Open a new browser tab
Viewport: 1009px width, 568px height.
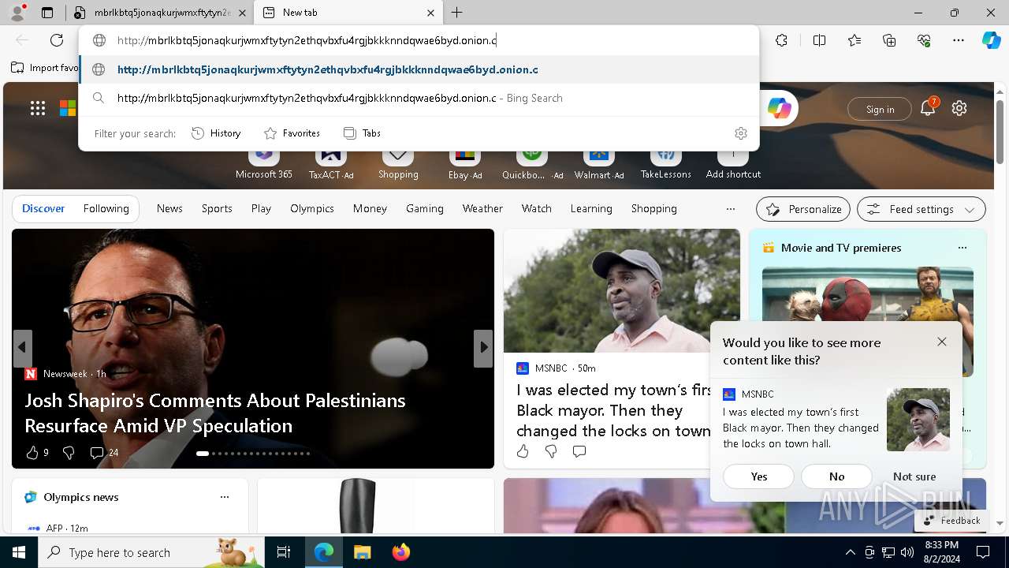[457, 13]
